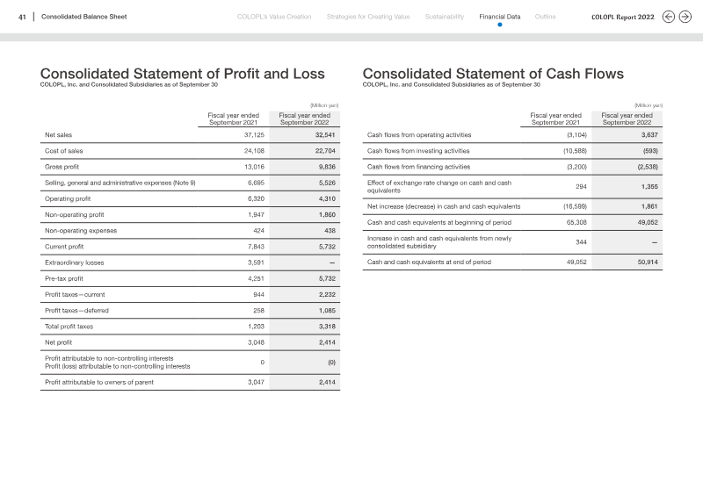
Task: Select Net sales 2022 value 32,541
Action: point(325,135)
